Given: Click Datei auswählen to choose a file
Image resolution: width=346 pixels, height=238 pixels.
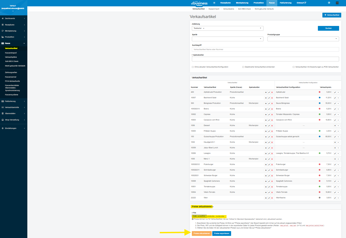Looking at the screenshot, I should click(199, 216).
